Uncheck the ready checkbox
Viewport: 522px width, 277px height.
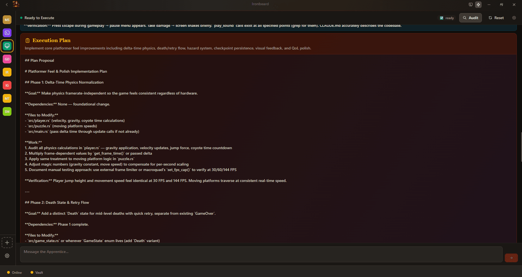442,18
